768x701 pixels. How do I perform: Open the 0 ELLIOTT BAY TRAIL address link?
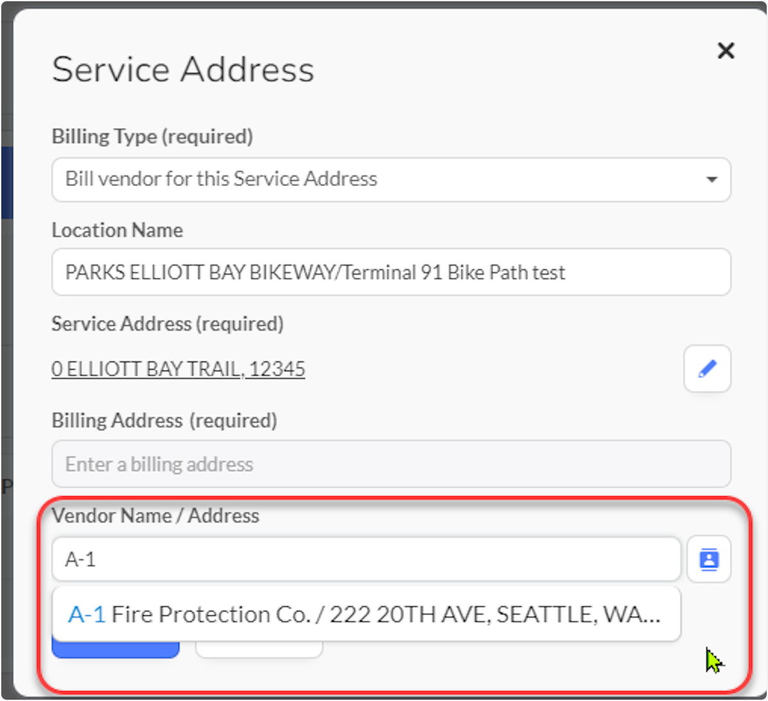(178, 369)
